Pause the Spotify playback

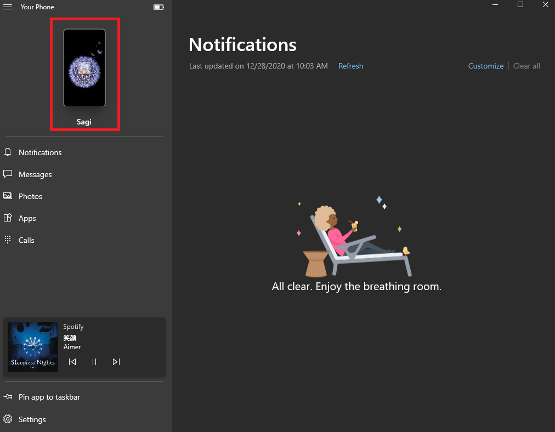click(x=94, y=362)
